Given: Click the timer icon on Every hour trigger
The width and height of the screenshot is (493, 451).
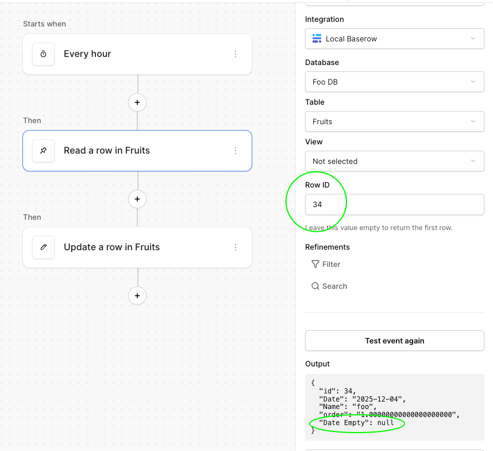Looking at the screenshot, I should click(x=43, y=54).
